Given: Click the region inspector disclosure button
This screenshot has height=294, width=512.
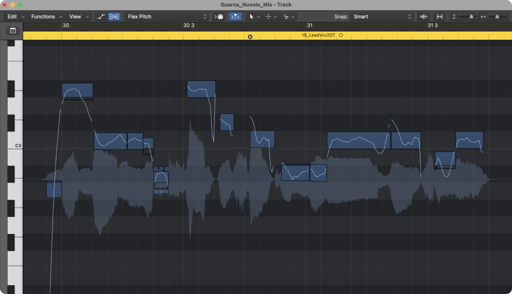Looking at the screenshot, I should point(13,31).
